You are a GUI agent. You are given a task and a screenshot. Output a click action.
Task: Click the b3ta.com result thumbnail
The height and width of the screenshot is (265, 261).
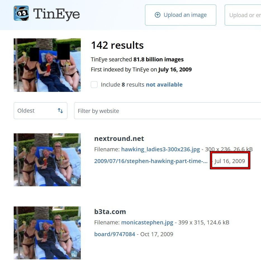47,233
